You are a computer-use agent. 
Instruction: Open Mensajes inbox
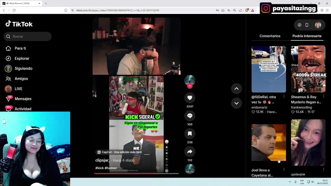tap(18, 99)
